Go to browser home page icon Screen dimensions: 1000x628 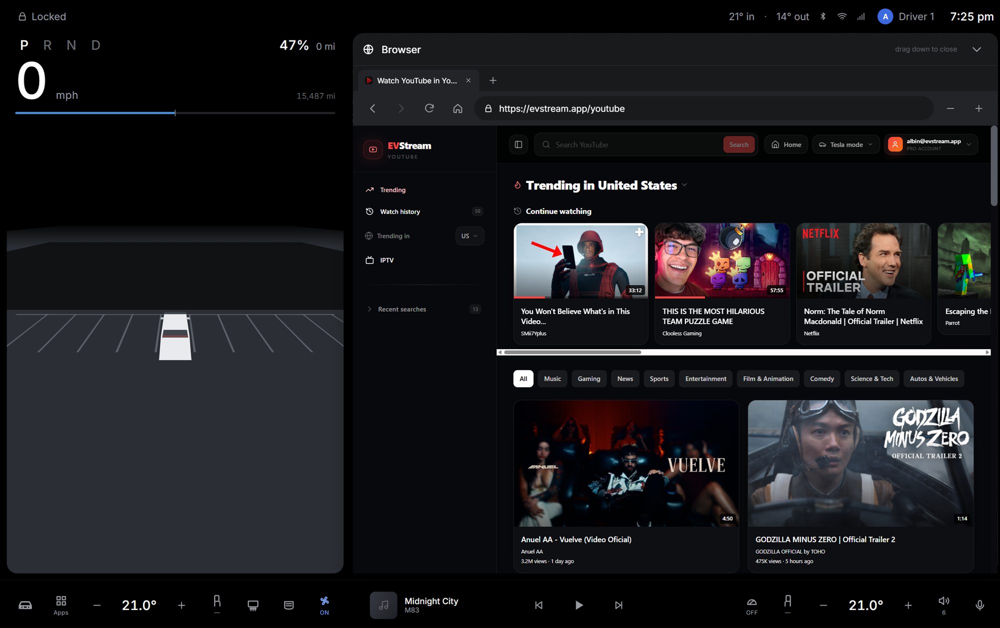[457, 108]
